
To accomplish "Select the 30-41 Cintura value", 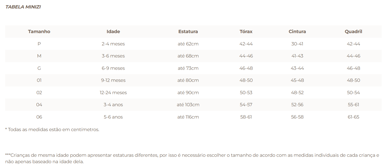I will coord(297,44).
